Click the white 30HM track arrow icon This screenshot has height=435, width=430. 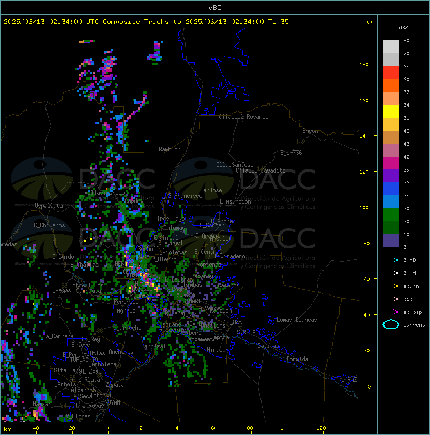391,273
